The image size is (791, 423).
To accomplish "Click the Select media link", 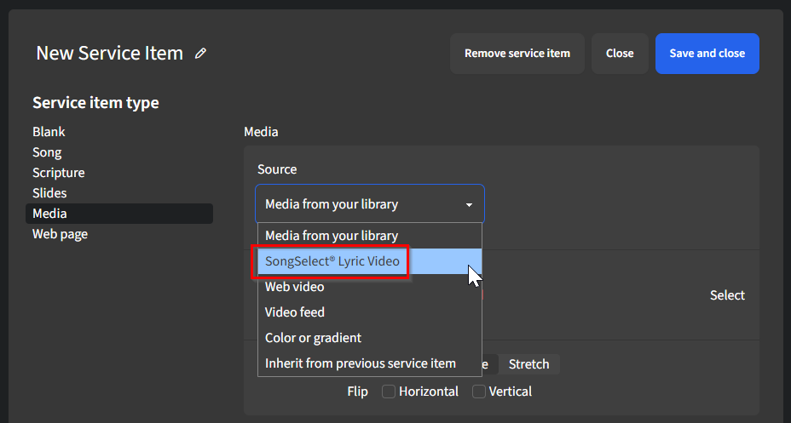I will [x=727, y=295].
